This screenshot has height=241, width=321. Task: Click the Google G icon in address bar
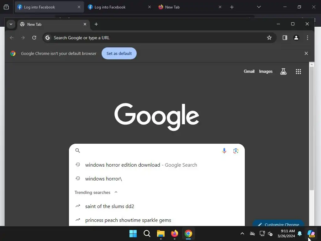tap(48, 38)
